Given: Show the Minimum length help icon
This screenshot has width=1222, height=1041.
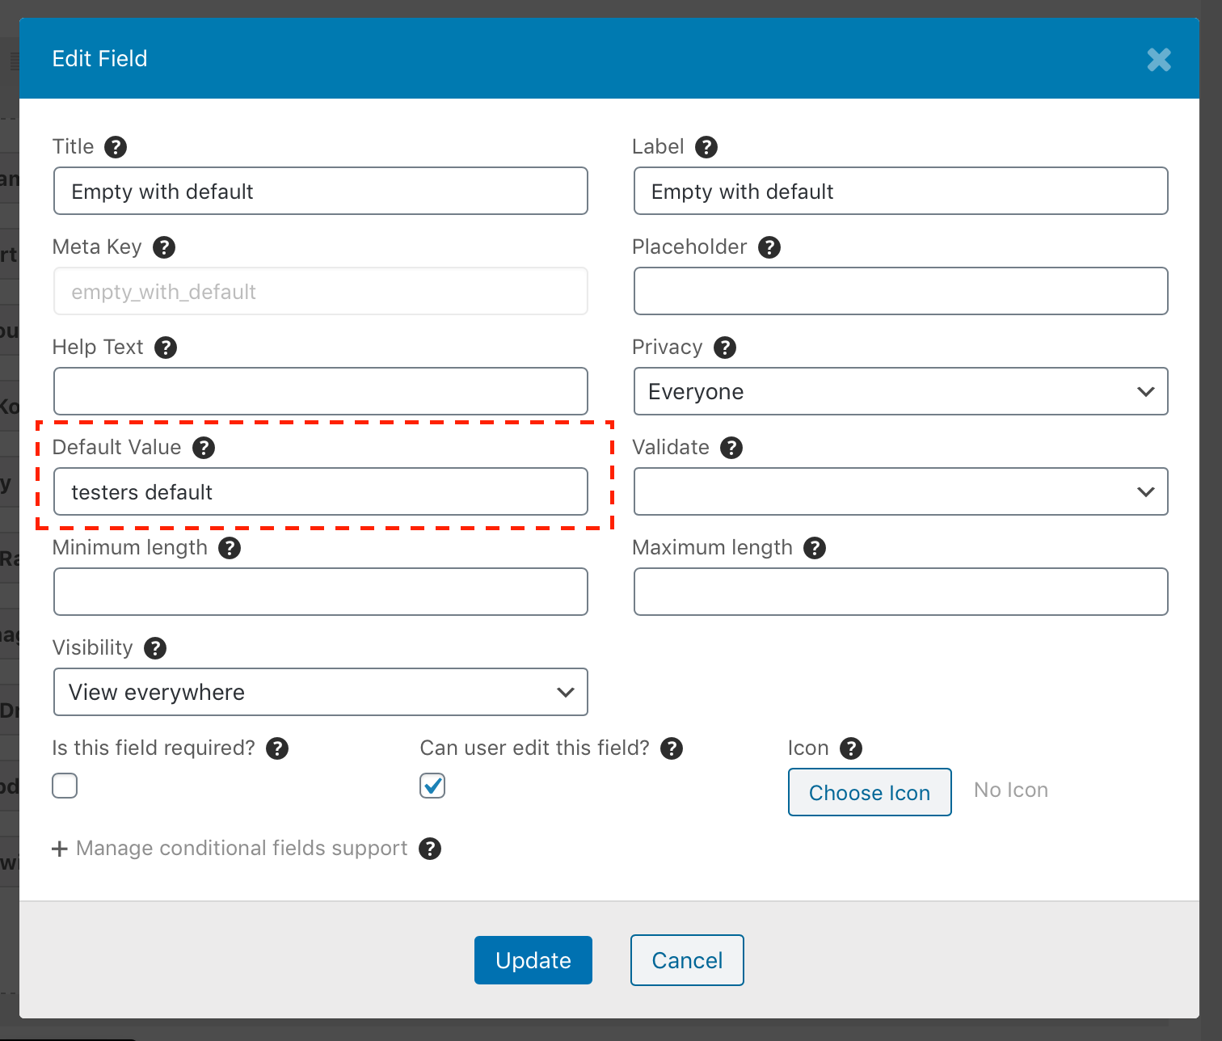Looking at the screenshot, I should click(230, 548).
